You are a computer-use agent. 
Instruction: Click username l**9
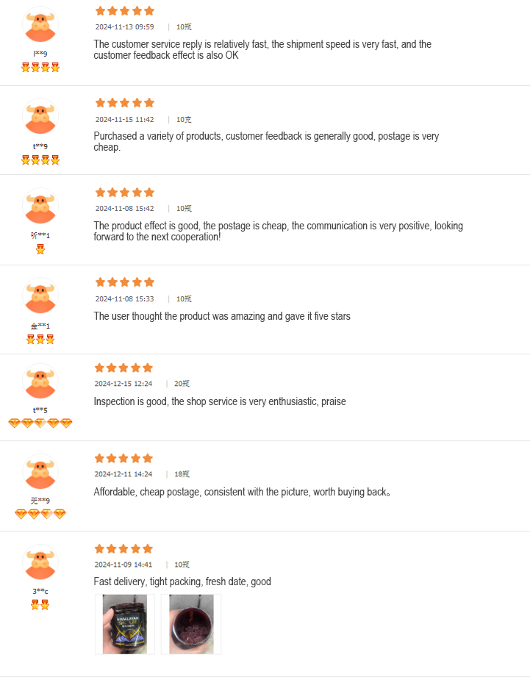tap(40, 54)
